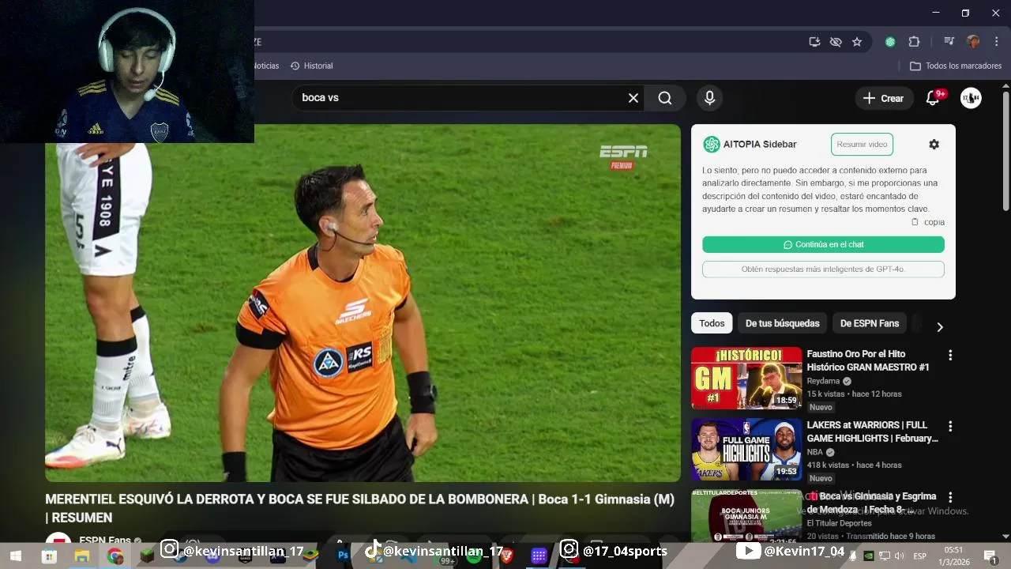Screen dimensions: 1011x569
Task: Open LAKERS at WARRIORS highlights title
Action: (872, 431)
